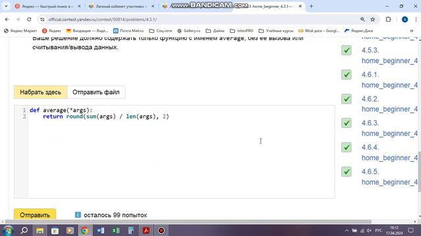
Task: Open the Gallery.ru bookmark
Action: pyautogui.click(x=189, y=31)
